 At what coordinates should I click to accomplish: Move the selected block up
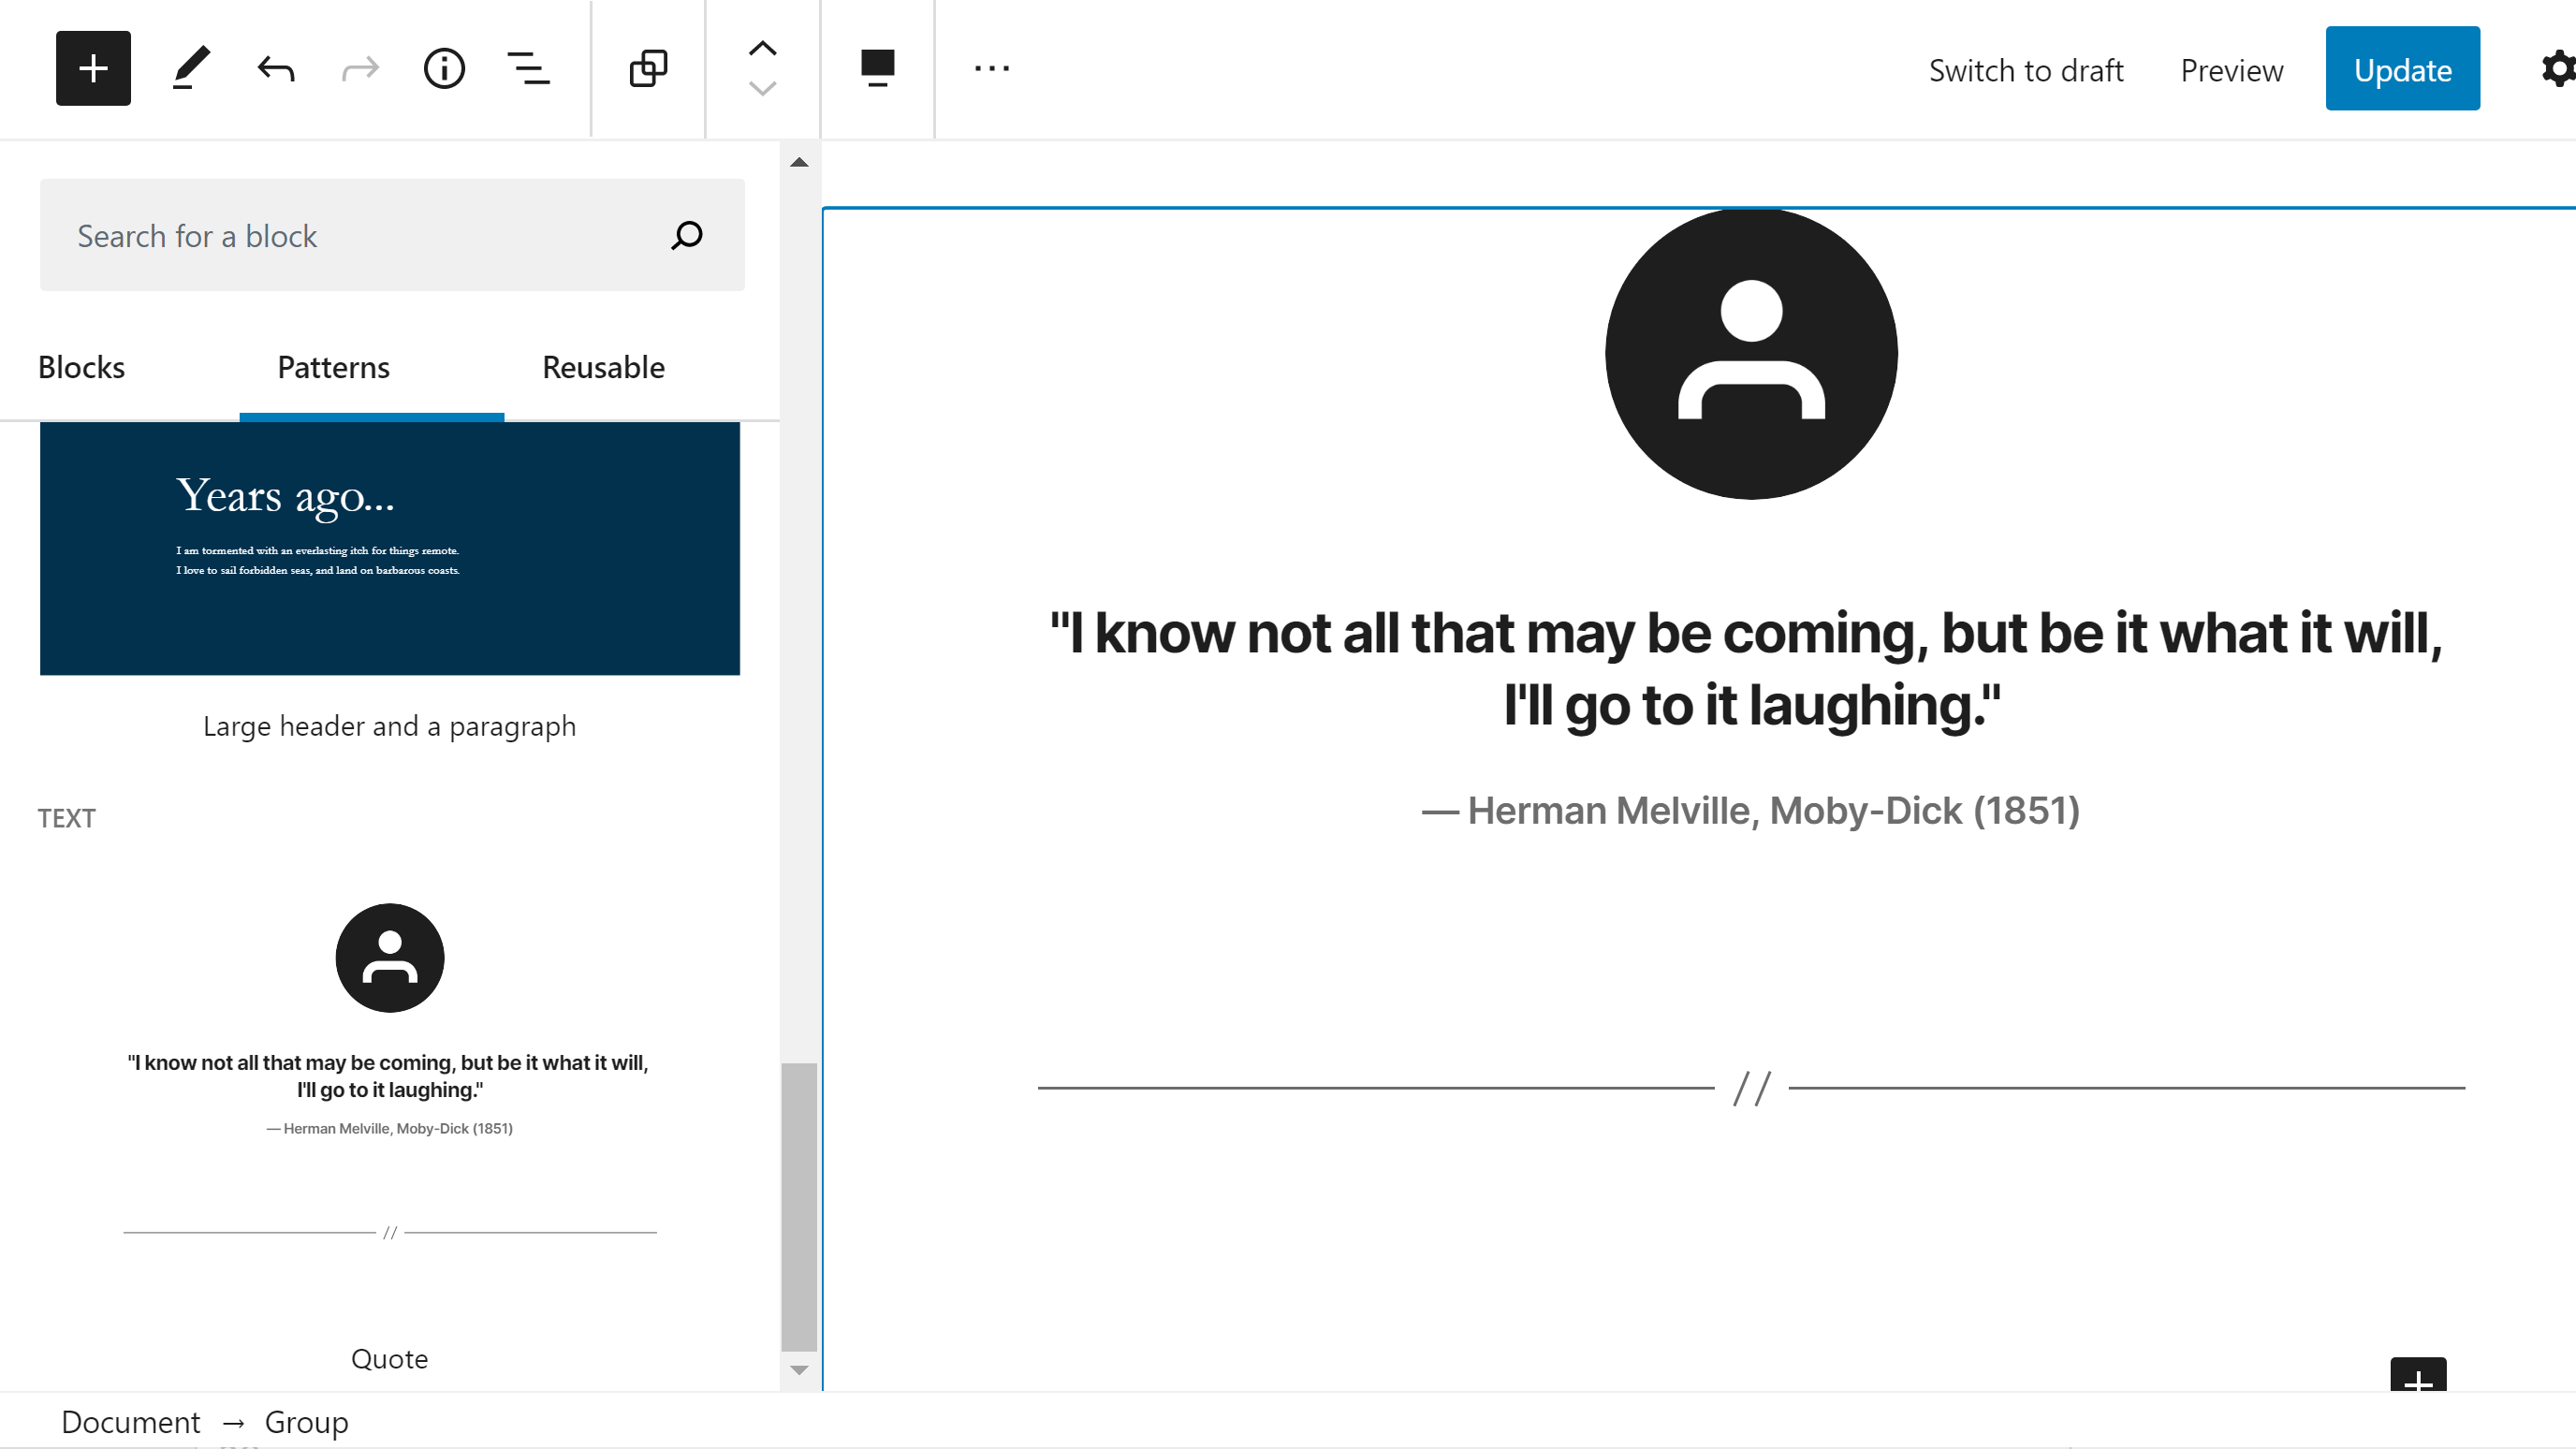(761, 46)
